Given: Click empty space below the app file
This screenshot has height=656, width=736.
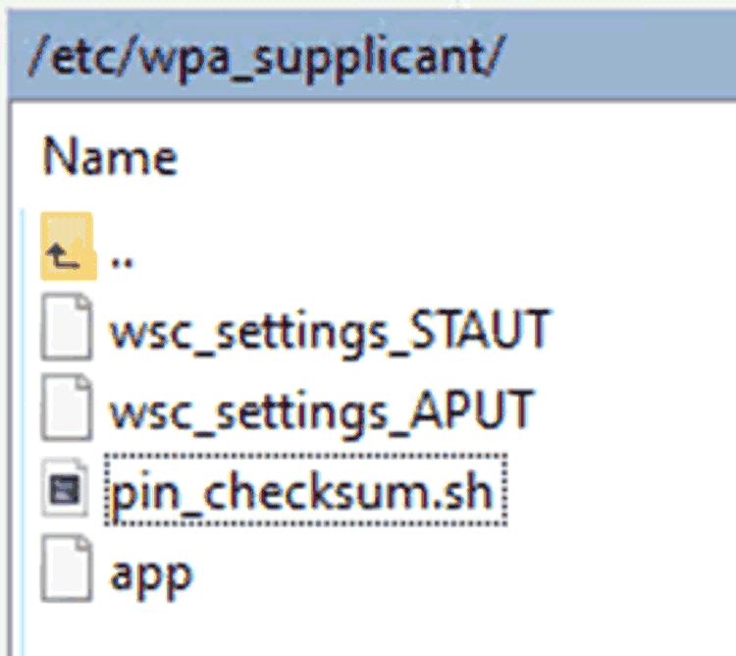Looking at the screenshot, I should pyautogui.click(x=294, y=629).
